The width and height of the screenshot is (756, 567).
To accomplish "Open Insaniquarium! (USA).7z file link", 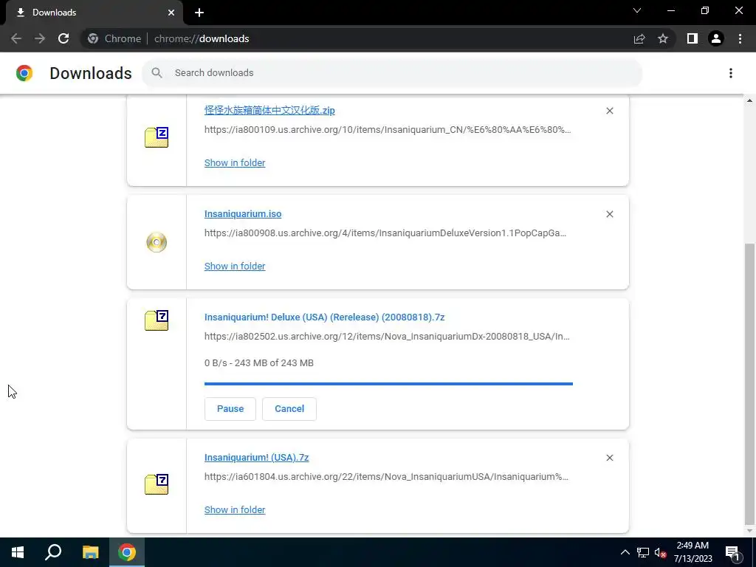I will click(x=256, y=458).
